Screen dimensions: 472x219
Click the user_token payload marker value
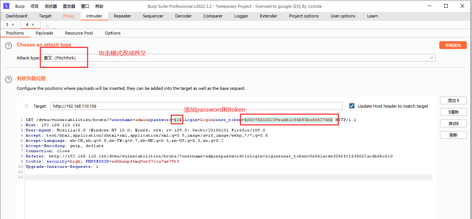[288, 120]
